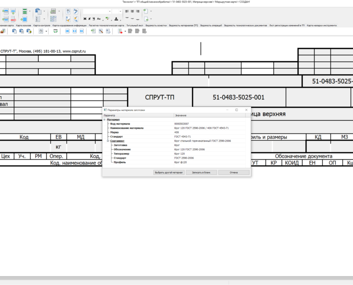Click the Записать в бланк button
The width and height of the screenshot is (353, 285).
pos(201,172)
